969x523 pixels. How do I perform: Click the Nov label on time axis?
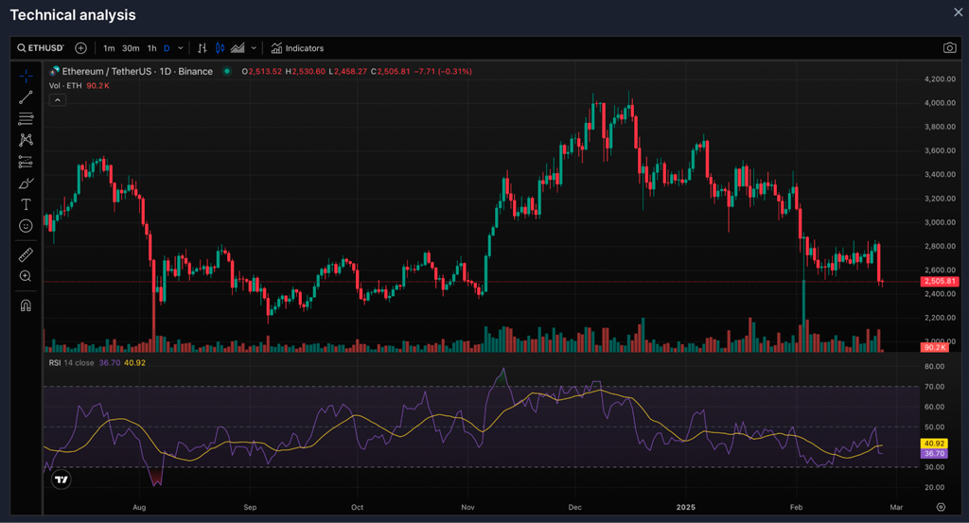click(x=467, y=508)
